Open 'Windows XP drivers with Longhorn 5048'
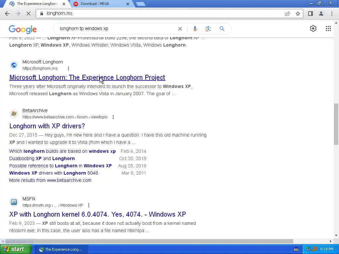The width and height of the screenshot is (339, 254). click(54, 173)
